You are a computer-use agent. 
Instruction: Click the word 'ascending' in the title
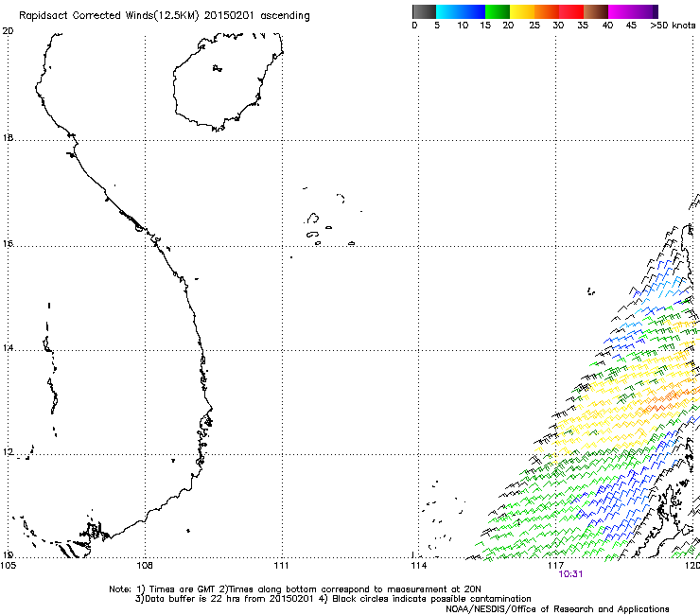(x=285, y=16)
